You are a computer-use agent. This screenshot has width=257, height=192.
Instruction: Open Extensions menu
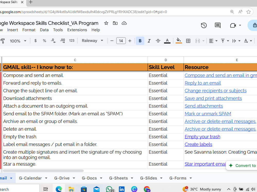click(77, 30)
